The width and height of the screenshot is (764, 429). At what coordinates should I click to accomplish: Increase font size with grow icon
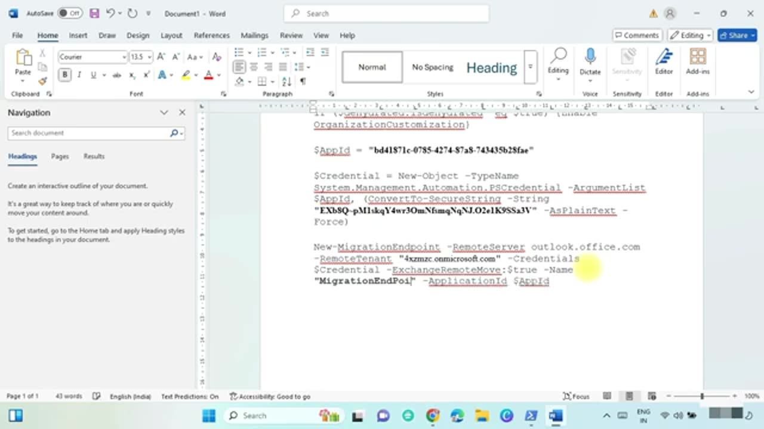click(161, 57)
